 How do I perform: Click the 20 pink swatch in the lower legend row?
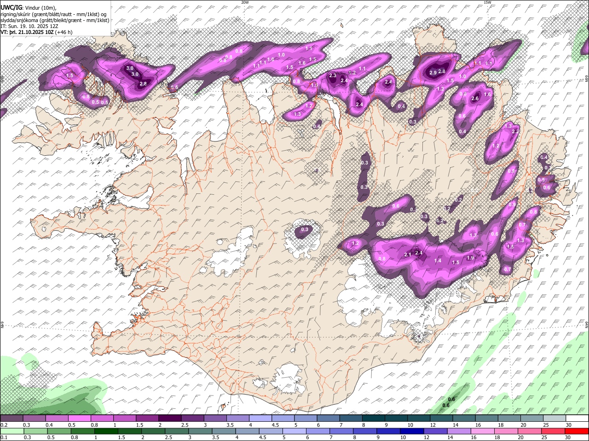529,431
